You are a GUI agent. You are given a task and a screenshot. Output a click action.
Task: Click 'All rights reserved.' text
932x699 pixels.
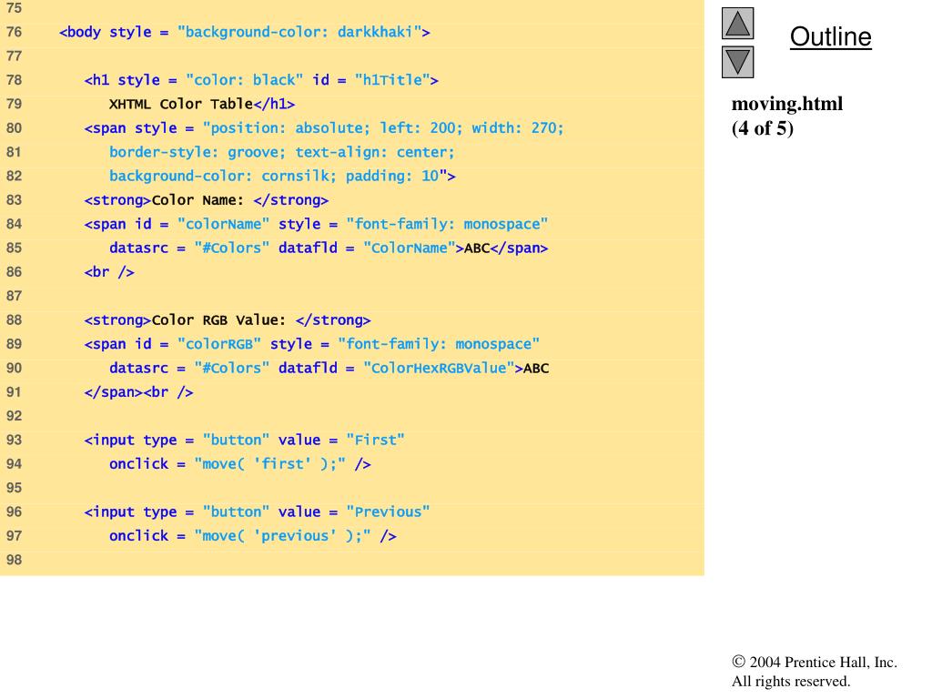click(x=791, y=681)
